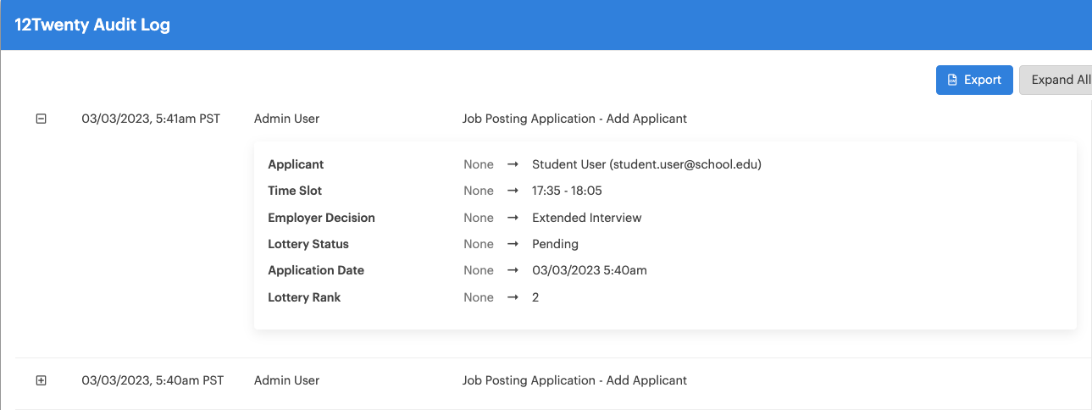1092x410 pixels.
Task: Click the Extended Interview value
Action: 587,218
